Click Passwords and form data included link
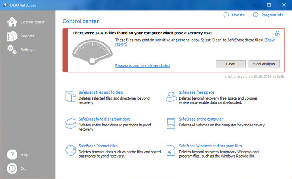The width and height of the screenshot is (292, 179). (142, 66)
